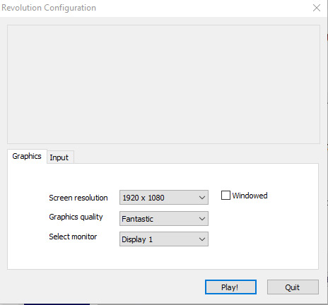This screenshot has width=328, height=305.
Task: Close the Revolution Configuration window
Action: click(317, 8)
